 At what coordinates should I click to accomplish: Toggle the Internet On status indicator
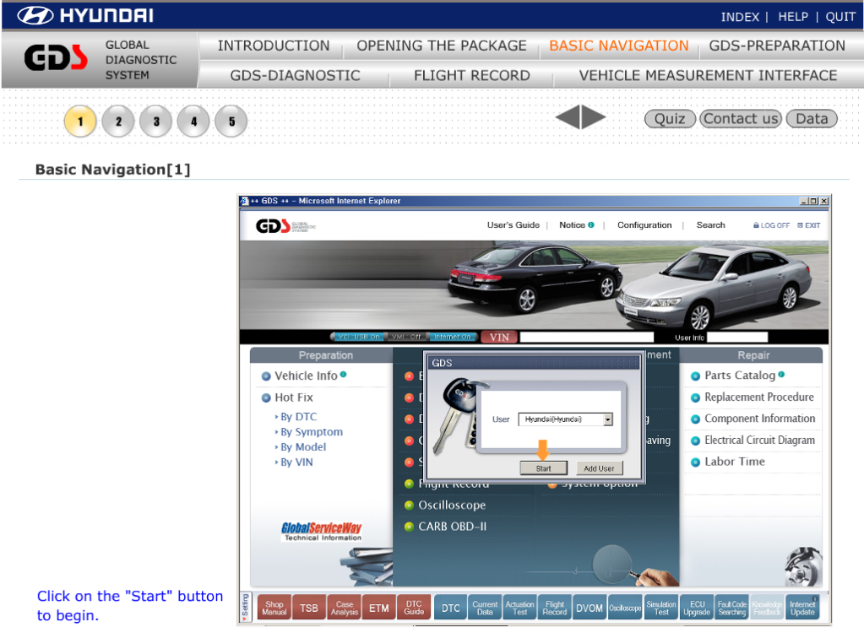(453, 337)
